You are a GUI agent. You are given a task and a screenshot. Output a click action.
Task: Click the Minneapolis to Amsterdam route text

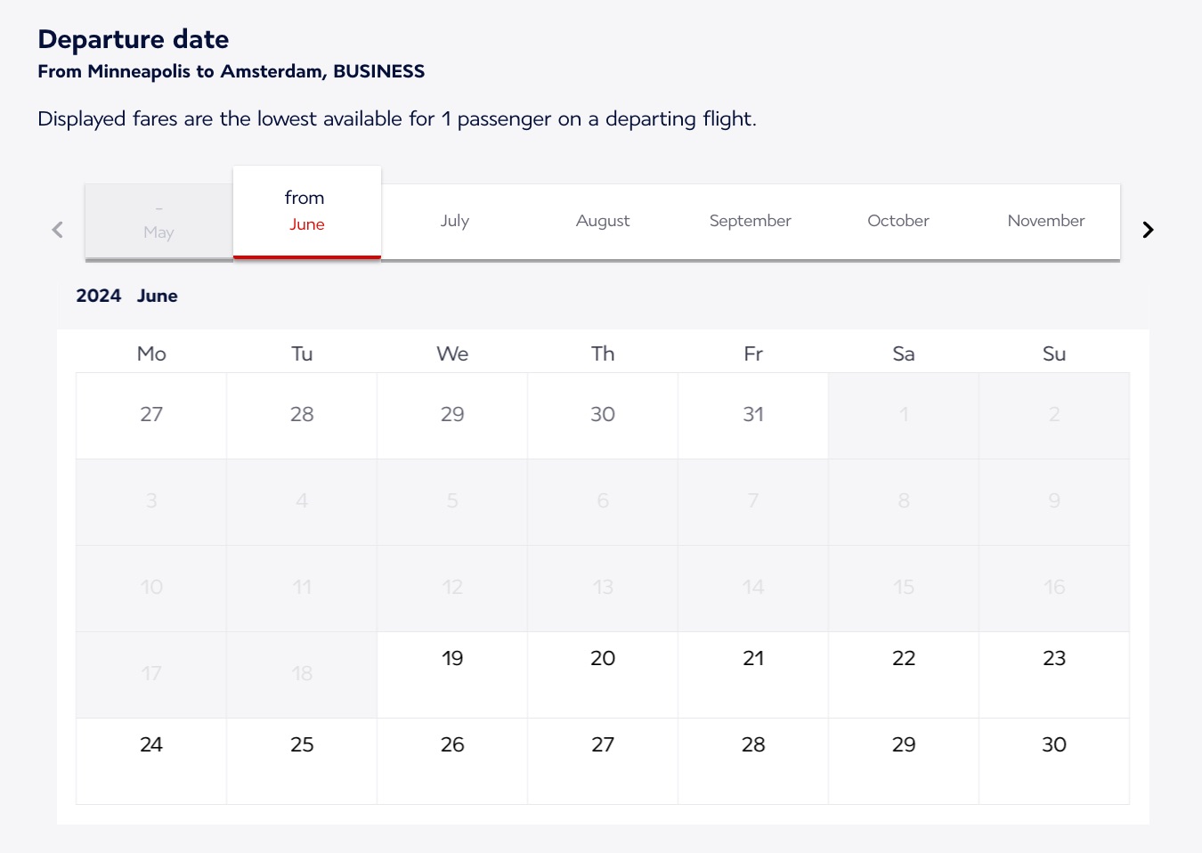(x=231, y=71)
